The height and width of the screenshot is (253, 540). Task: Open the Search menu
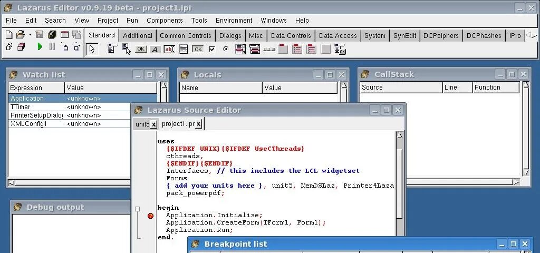55,21
